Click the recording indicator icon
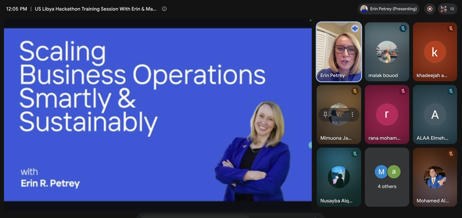 coord(430,9)
